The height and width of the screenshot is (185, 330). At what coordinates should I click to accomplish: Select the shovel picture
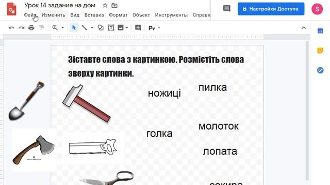click(26, 101)
